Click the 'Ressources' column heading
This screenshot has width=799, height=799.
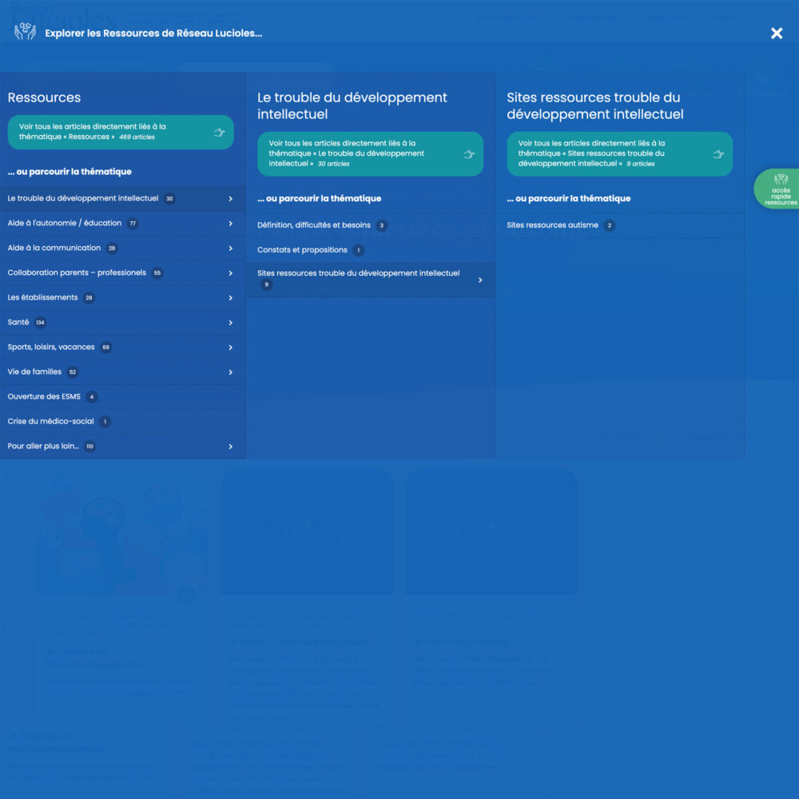pyautogui.click(x=44, y=97)
